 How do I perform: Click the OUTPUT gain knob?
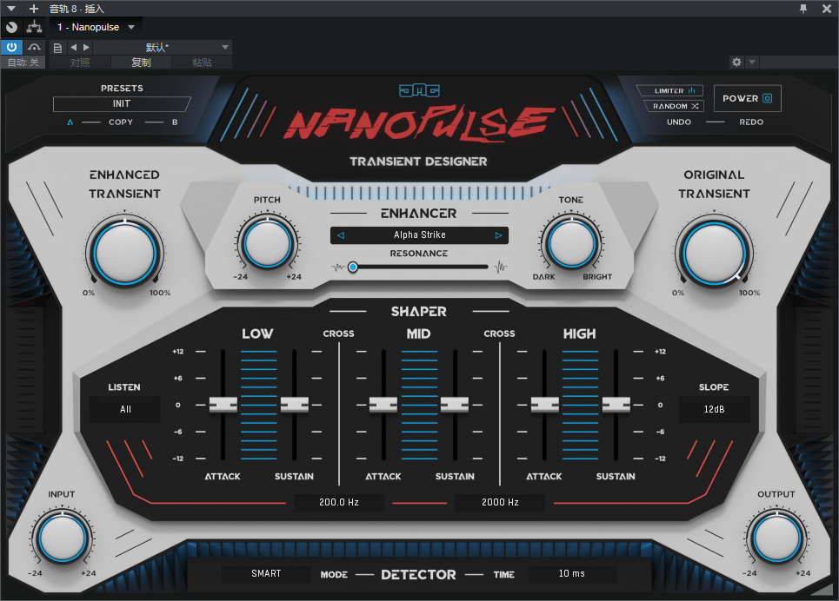pos(777,538)
